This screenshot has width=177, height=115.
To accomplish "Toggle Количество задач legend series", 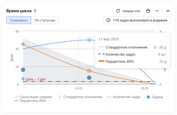I will click(124, 97).
